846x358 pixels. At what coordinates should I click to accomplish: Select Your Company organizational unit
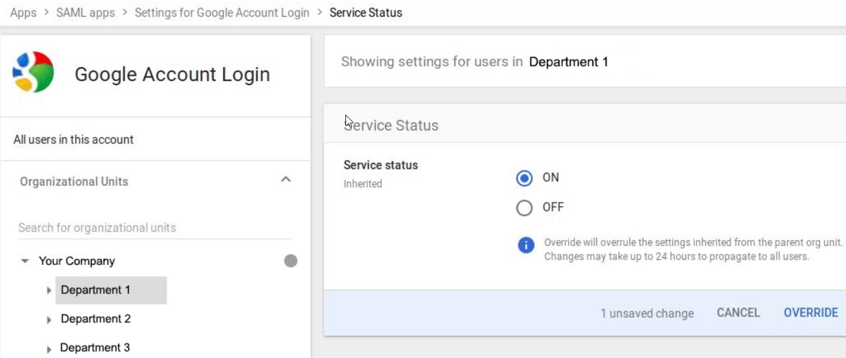tap(77, 261)
